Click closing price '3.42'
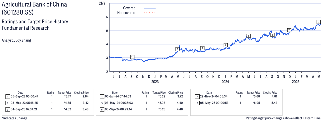The image size is (324, 120). [x=85, y=103]
